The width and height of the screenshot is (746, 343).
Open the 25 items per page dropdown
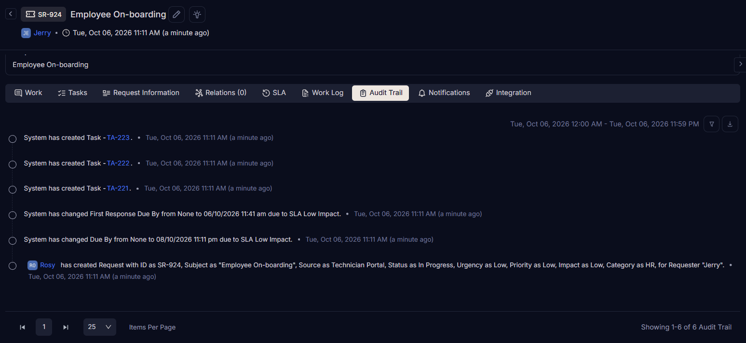pyautogui.click(x=100, y=327)
